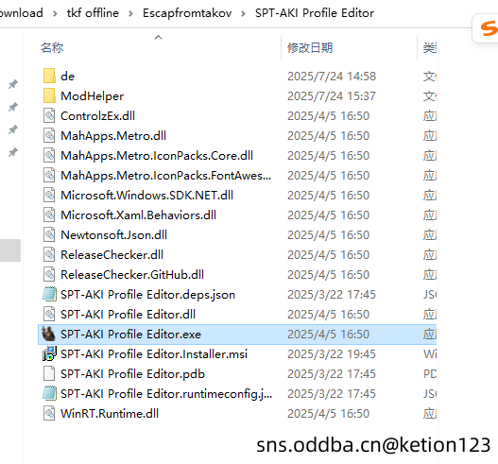498x464 pixels.
Task: Select the WinRT.Runtime.dll file icon
Action: click(49, 413)
